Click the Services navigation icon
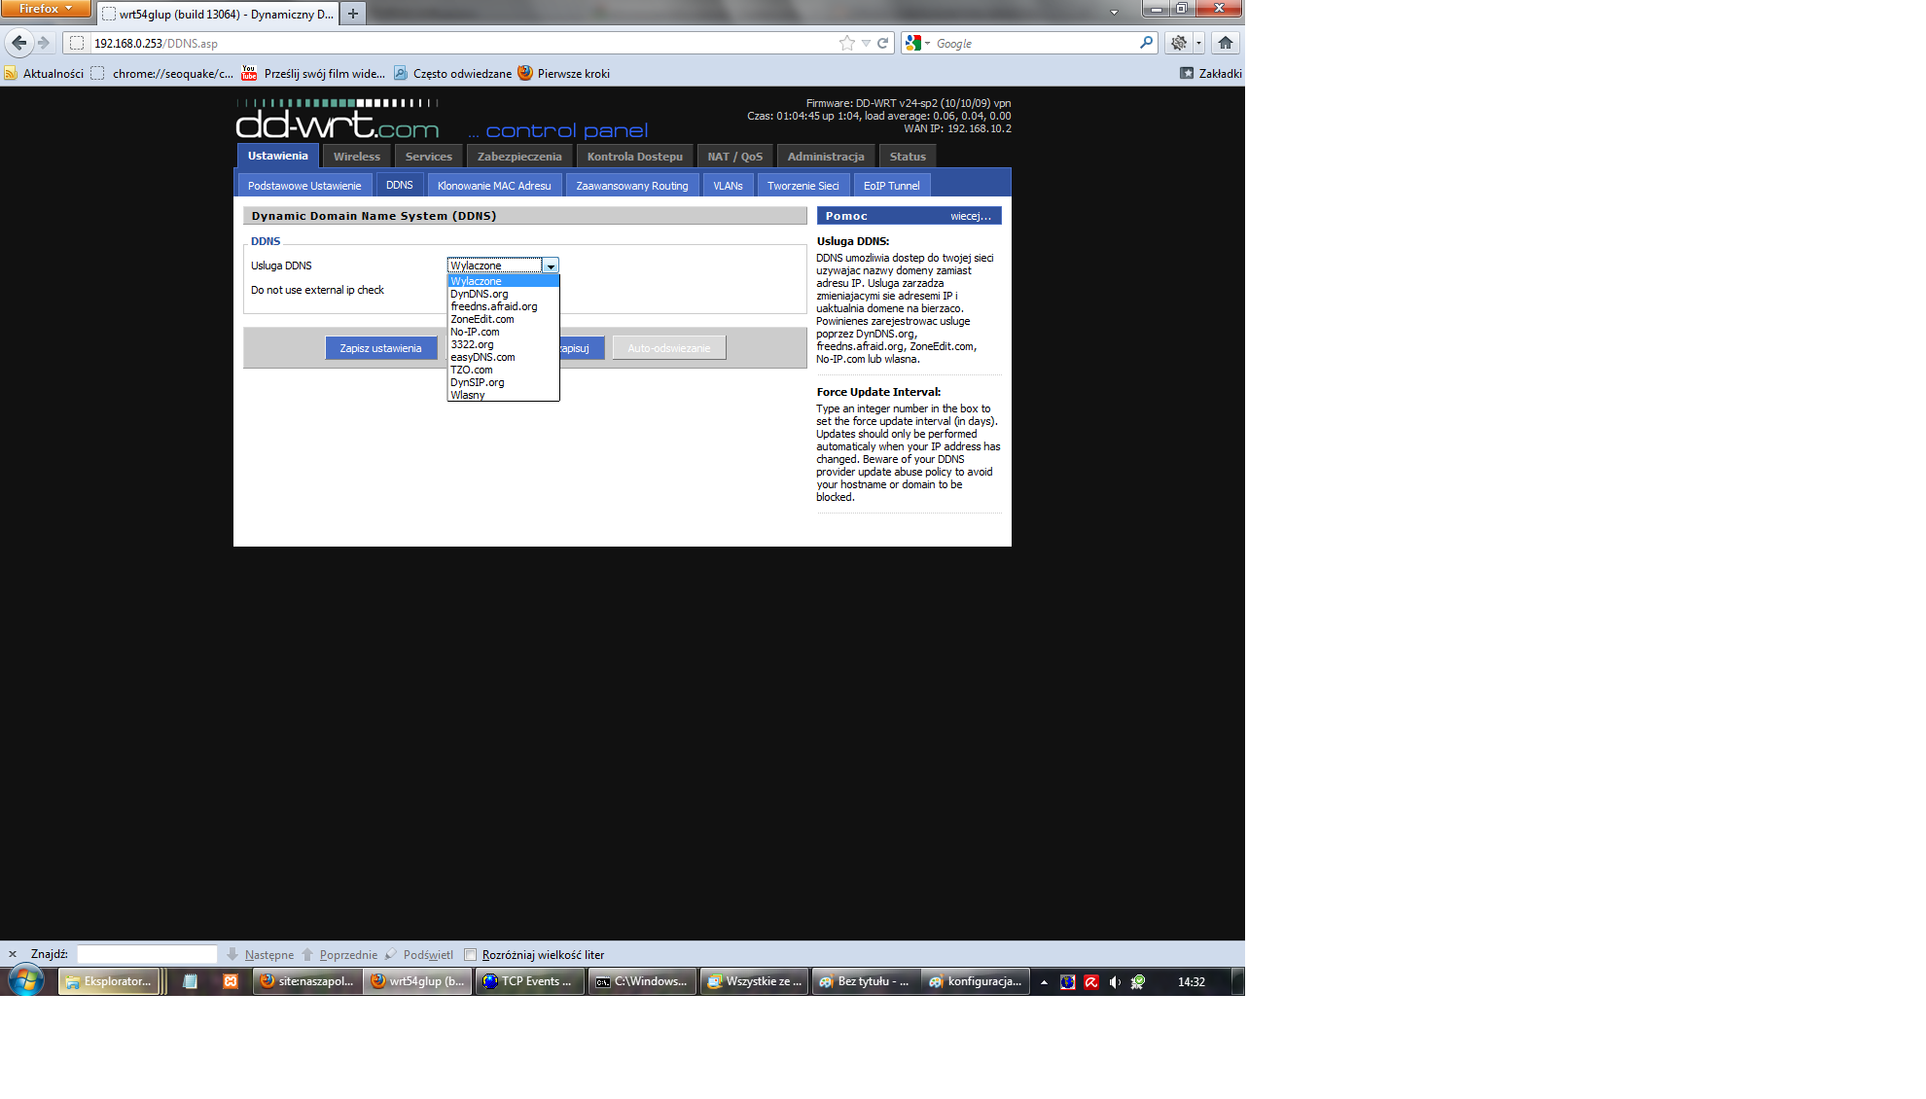 (x=426, y=156)
